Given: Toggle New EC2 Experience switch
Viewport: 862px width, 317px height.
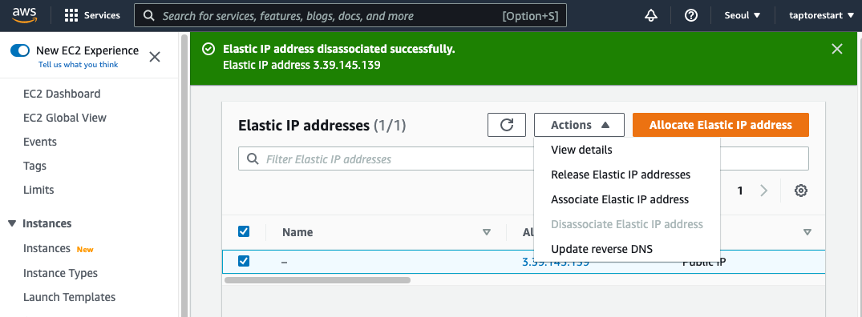Looking at the screenshot, I should 20,51.
